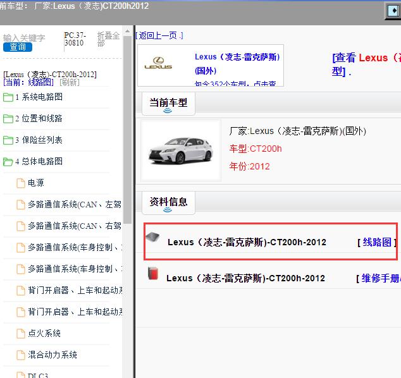
Task: Click the PC.37-30810 code text
Action: [x=75, y=39]
